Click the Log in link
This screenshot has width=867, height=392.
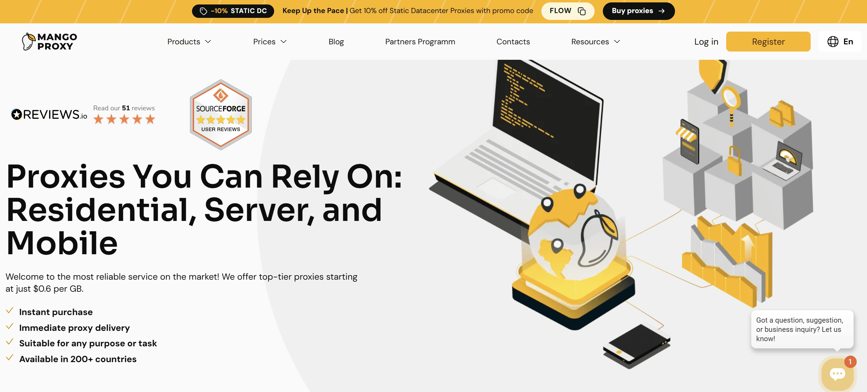706,42
